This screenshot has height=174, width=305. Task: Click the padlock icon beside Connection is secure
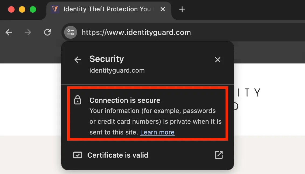(78, 100)
